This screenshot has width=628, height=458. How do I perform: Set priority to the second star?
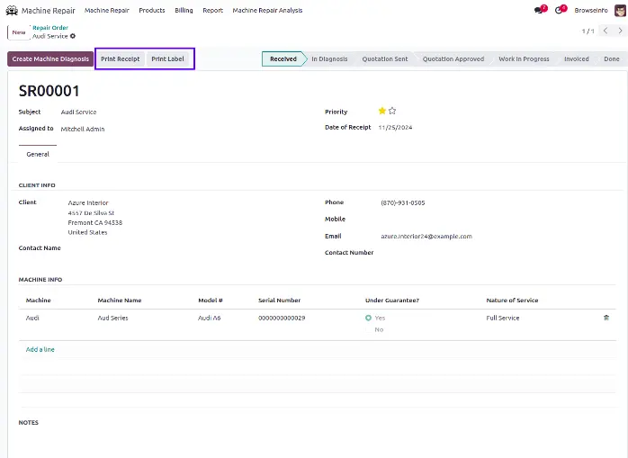(x=392, y=111)
